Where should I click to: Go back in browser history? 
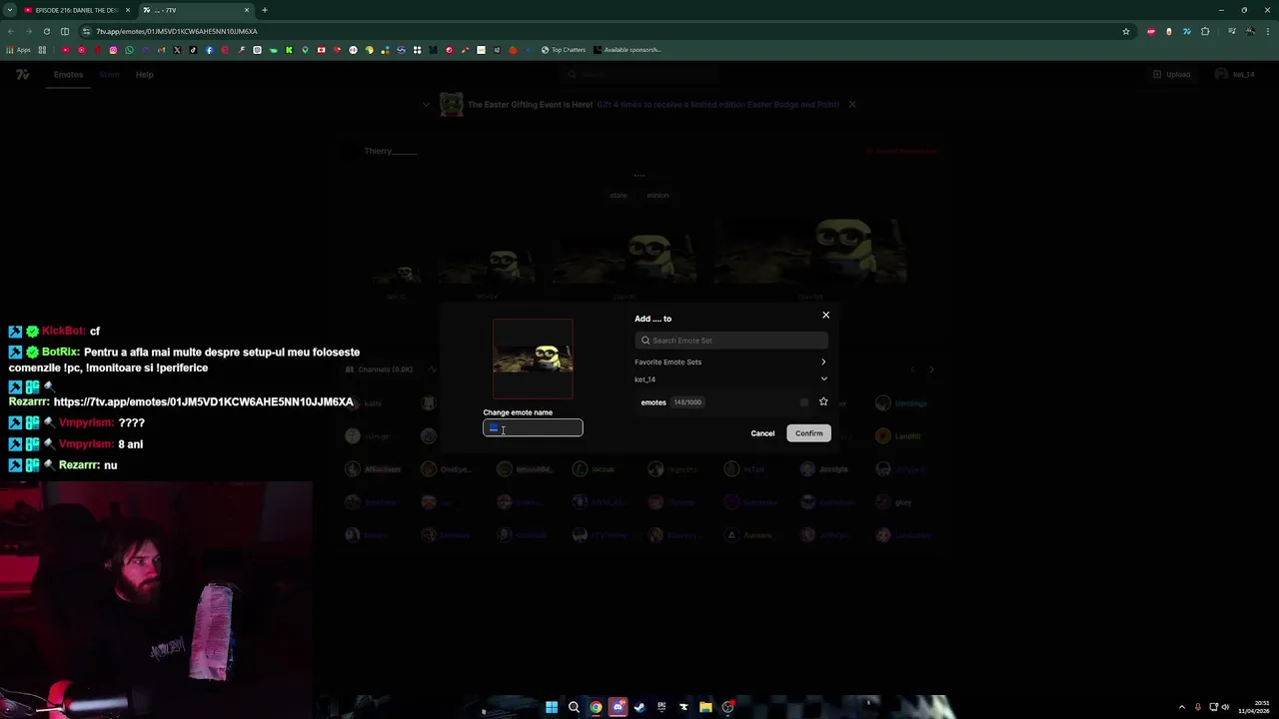click(10, 31)
